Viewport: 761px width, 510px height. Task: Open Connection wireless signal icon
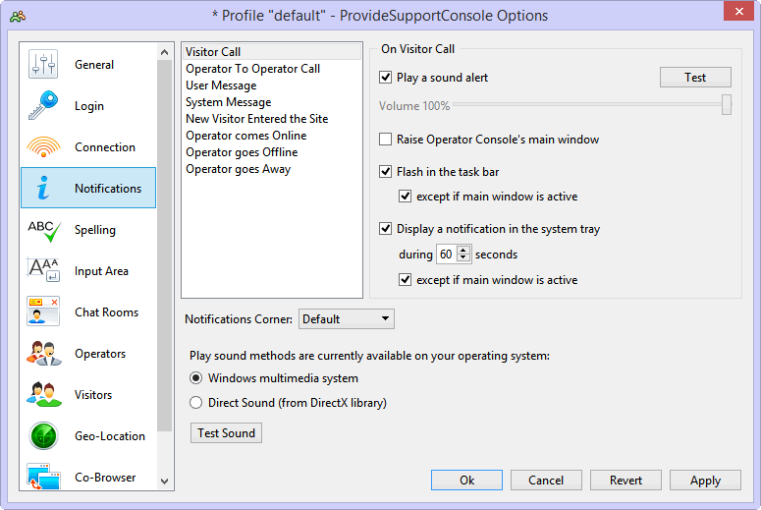43,146
